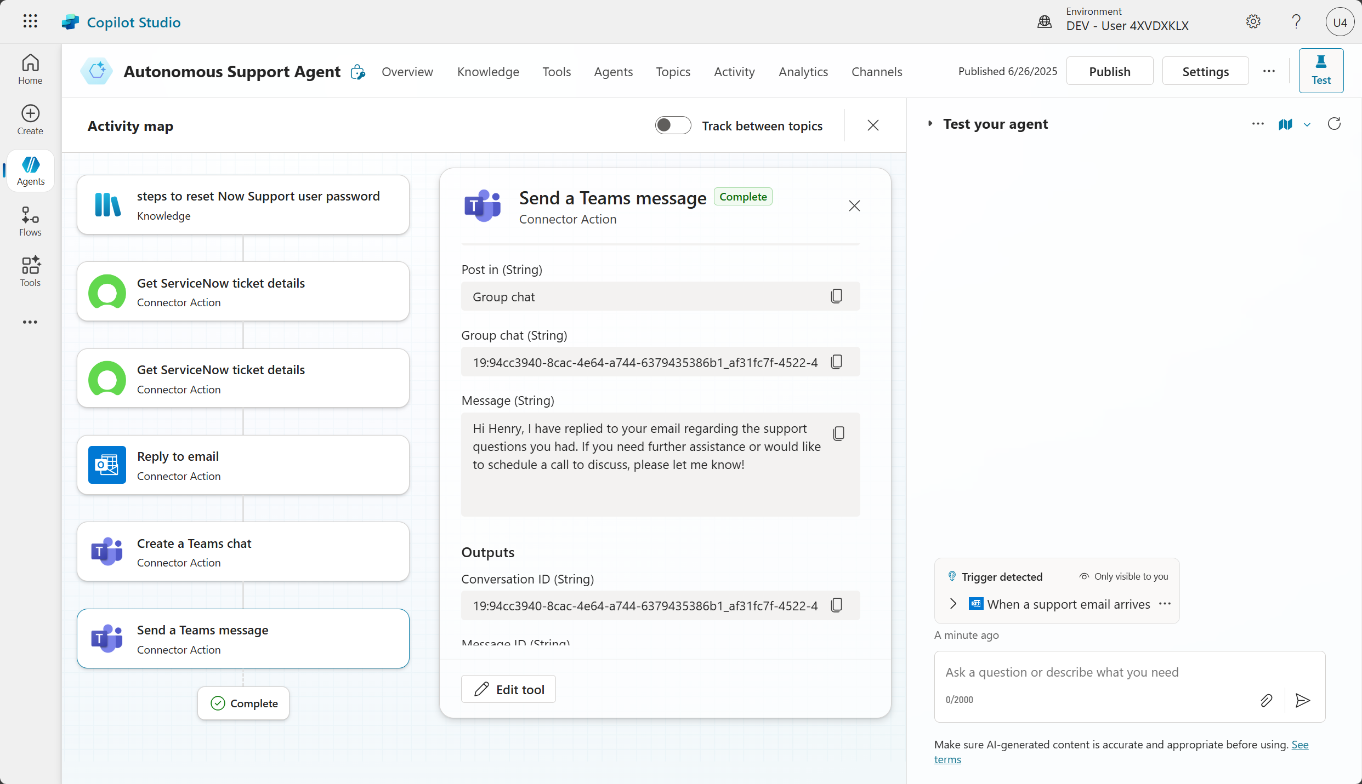Click the activity map icon in test pane

tap(1285, 124)
